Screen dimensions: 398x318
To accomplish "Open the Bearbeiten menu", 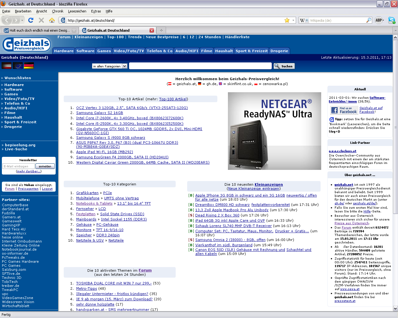I will click(23, 11).
